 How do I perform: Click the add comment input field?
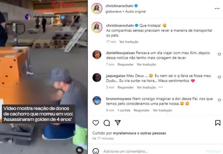click(x=154, y=151)
